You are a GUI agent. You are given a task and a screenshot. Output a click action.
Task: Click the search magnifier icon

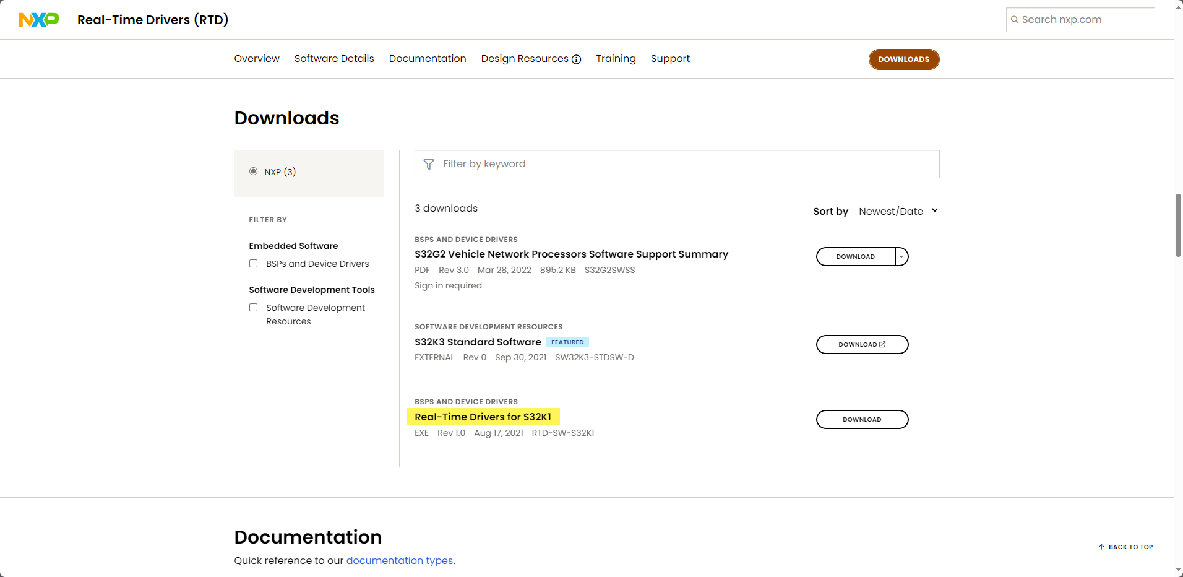coord(1015,20)
